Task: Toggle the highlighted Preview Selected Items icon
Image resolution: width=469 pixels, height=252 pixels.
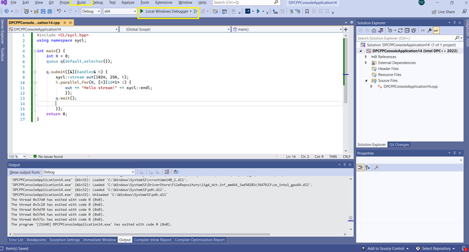Action: (436, 31)
